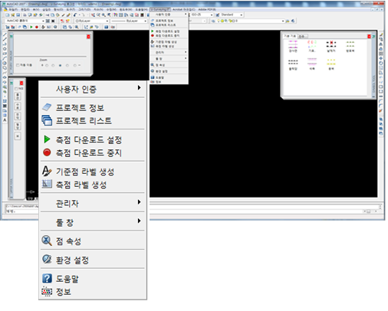The image size is (388, 311).
Task: Open 툴 창 entry in the enlarged menu
Action: pos(93,221)
